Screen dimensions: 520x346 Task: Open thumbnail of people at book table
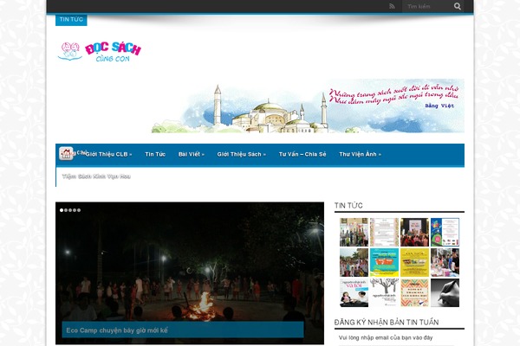pyautogui.click(x=445, y=263)
